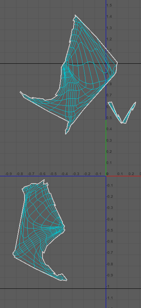
Task: Click the '0.7' vertical axis label
Action: [x=109, y=95]
